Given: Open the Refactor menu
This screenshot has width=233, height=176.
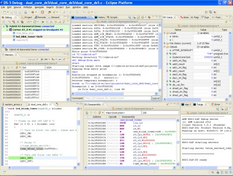Looking at the screenshot, I should click(x=27, y=7).
